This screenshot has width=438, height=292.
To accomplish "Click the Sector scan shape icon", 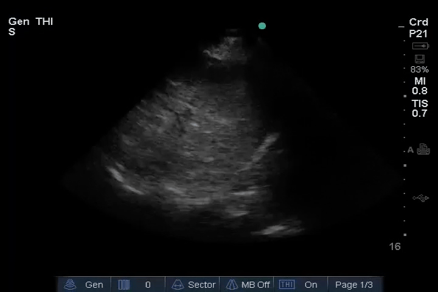I will [x=178, y=285].
